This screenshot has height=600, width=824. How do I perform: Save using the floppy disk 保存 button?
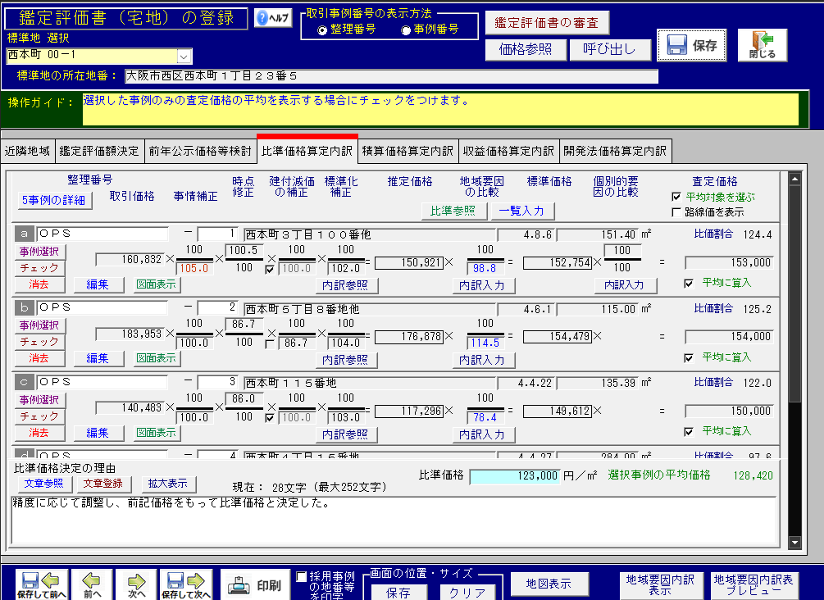pos(691,46)
